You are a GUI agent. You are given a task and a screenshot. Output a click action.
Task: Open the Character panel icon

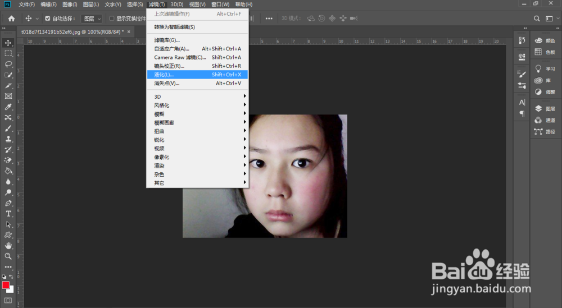[x=522, y=103]
